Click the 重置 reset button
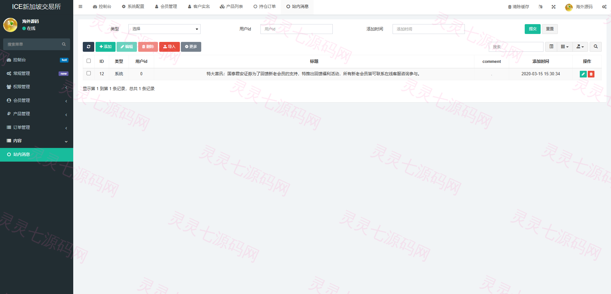The height and width of the screenshot is (294, 611). pos(550,29)
